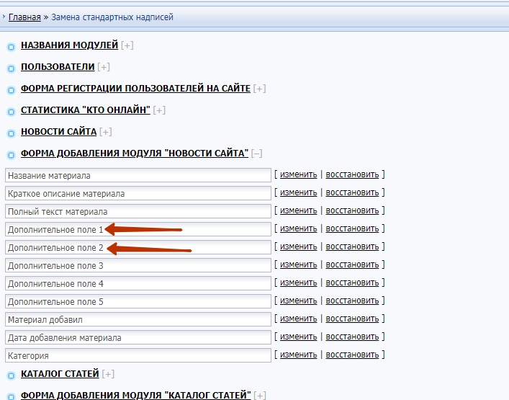This screenshot has height=400, width=509.
Task: Click into the Дополнительное поле 3 input
Action: tap(138, 265)
